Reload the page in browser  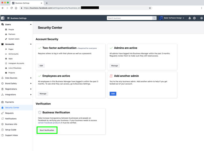pyautogui.click(x=11, y=8)
